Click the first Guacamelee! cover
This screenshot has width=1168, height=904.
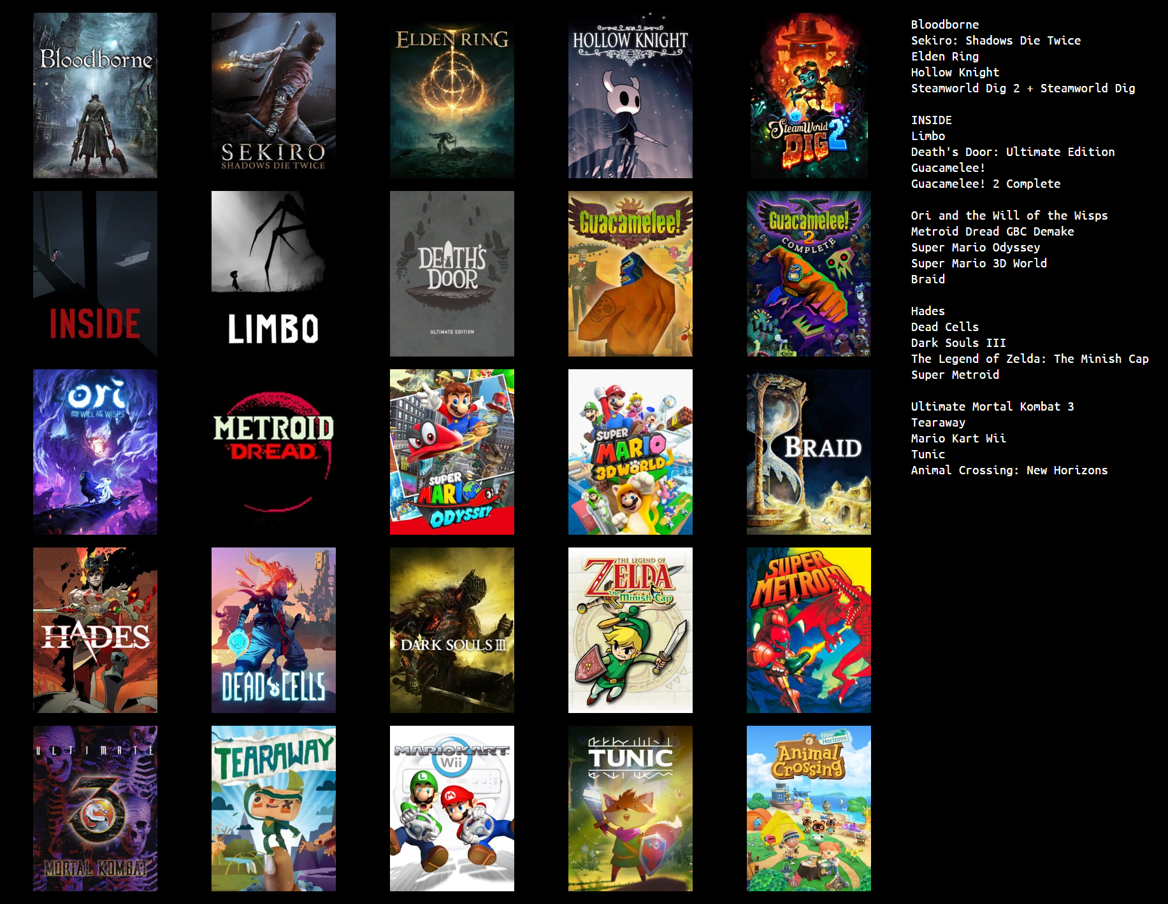630,274
